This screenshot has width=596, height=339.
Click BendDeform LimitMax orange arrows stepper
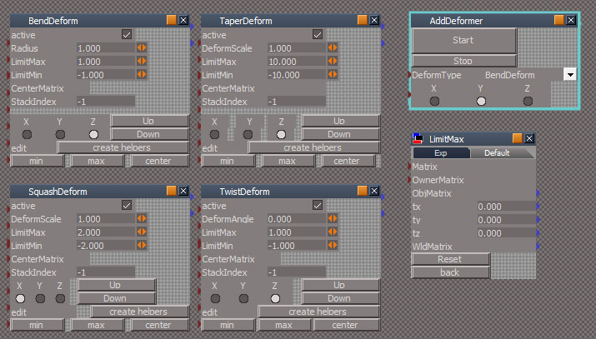click(x=142, y=61)
